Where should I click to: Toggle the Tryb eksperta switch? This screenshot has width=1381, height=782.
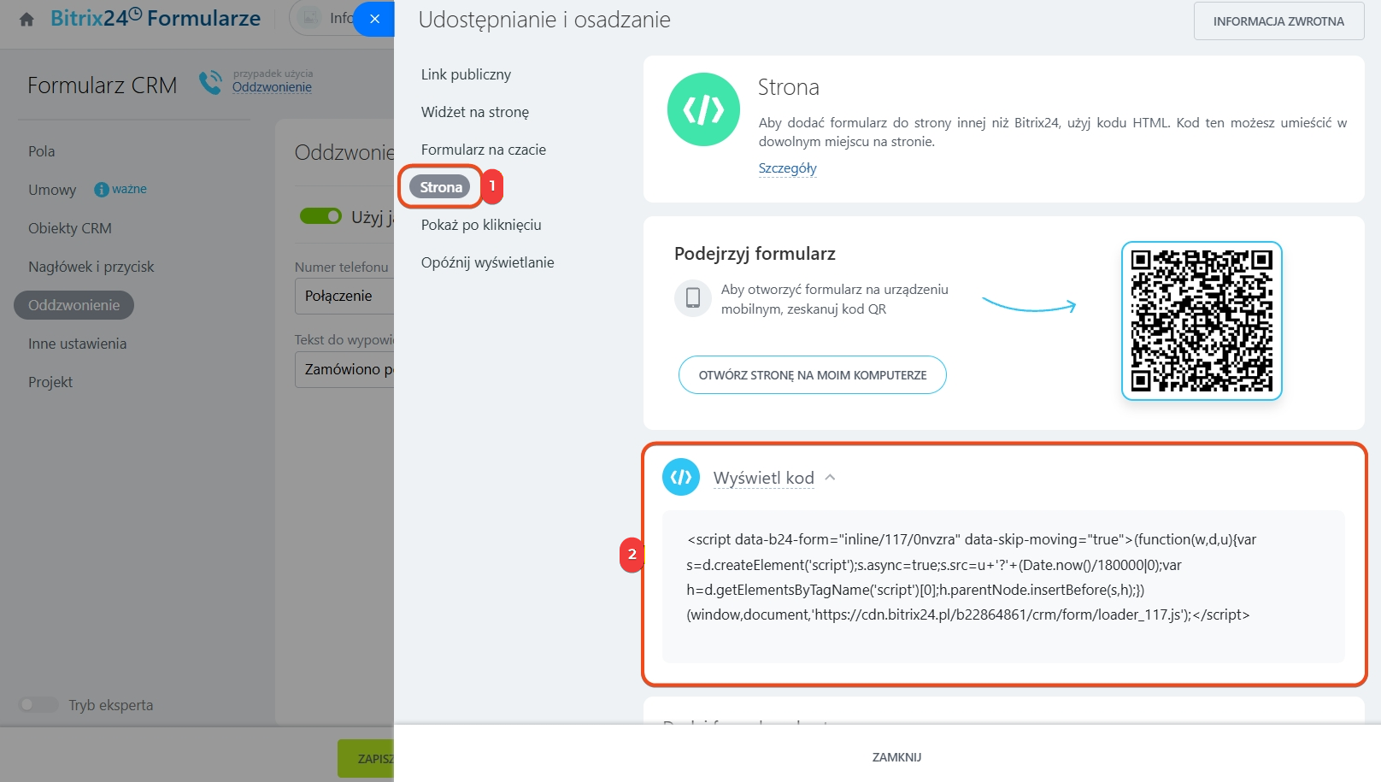(38, 704)
